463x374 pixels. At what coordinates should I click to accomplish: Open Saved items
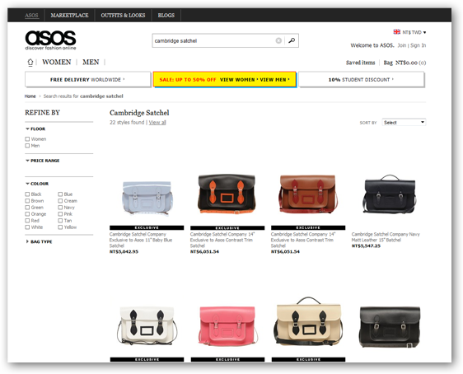361,63
